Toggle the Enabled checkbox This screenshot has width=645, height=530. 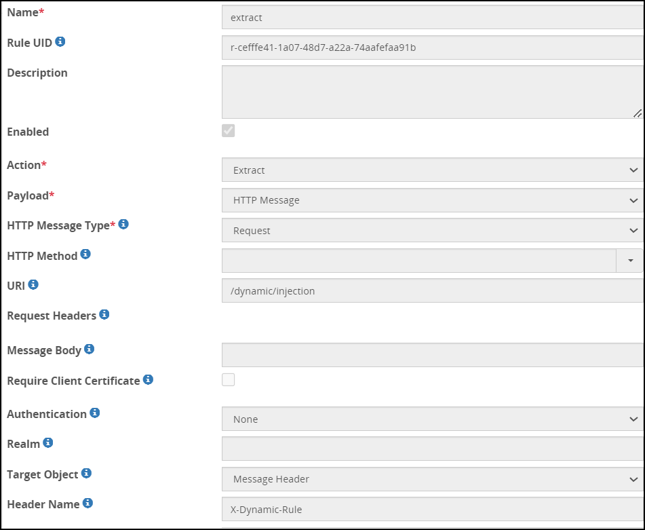tap(229, 131)
